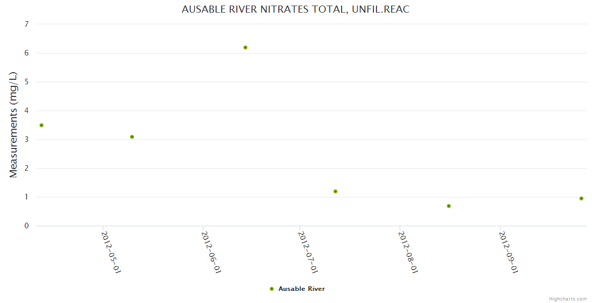Click the y-axis tick label 0
This screenshot has width=592, height=303.
(26, 226)
